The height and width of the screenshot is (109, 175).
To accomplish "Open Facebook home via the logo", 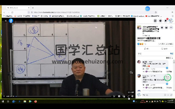I will point(11,21).
